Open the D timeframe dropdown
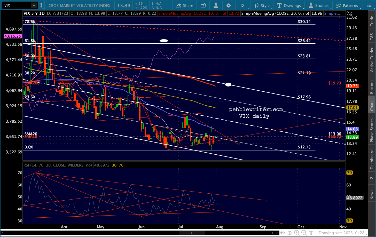Screen dimensions: 376x237 pyautogui.click(x=242, y=5)
